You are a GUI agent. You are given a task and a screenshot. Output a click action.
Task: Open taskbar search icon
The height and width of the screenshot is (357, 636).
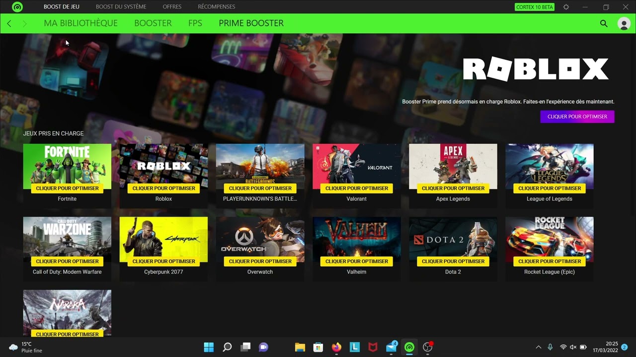coord(227,347)
